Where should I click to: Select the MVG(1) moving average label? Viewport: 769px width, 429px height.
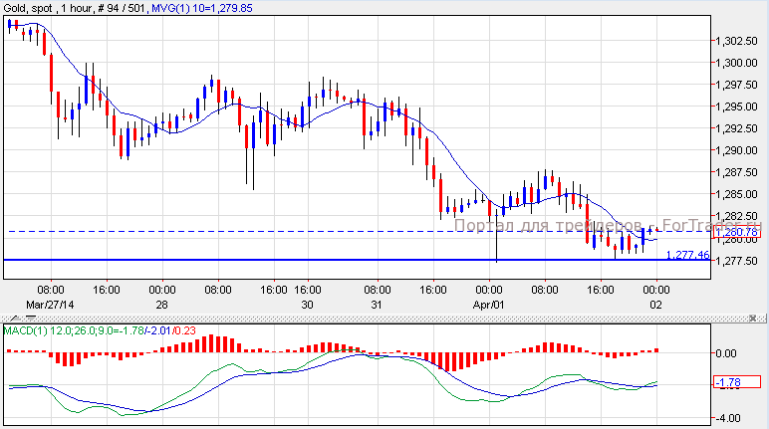coord(200,6)
